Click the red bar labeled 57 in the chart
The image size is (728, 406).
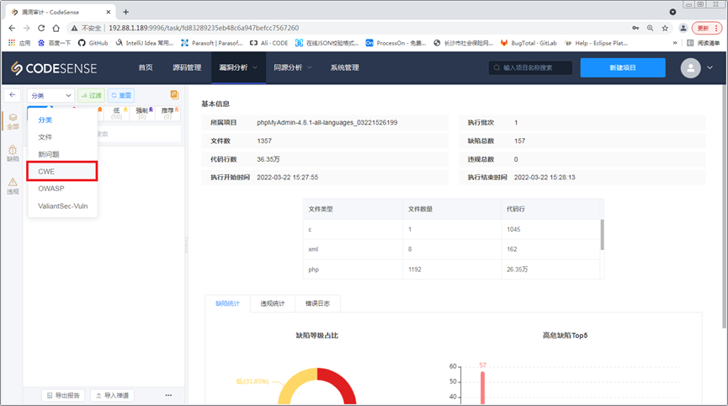pos(482,387)
